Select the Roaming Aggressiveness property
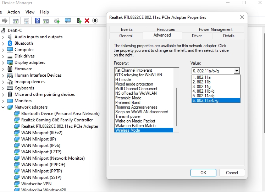265x192 pixels. click(144, 107)
